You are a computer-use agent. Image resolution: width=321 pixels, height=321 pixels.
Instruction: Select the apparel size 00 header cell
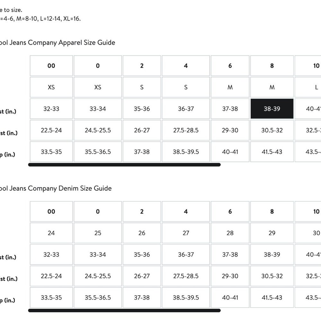(x=51, y=66)
